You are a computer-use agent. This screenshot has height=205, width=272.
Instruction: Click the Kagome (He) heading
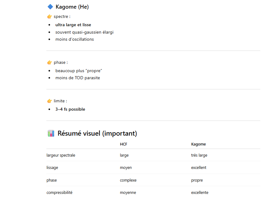click(72, 7)
